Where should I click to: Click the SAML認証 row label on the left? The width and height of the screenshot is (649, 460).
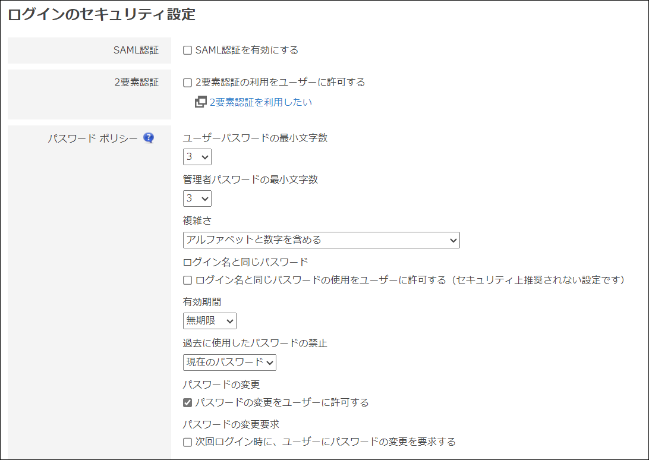click(136, 51)
